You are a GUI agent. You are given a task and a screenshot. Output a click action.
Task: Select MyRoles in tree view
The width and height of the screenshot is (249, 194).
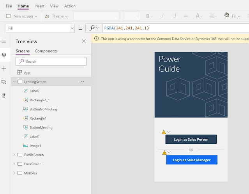pyautogui.click(x=51, y=173)
